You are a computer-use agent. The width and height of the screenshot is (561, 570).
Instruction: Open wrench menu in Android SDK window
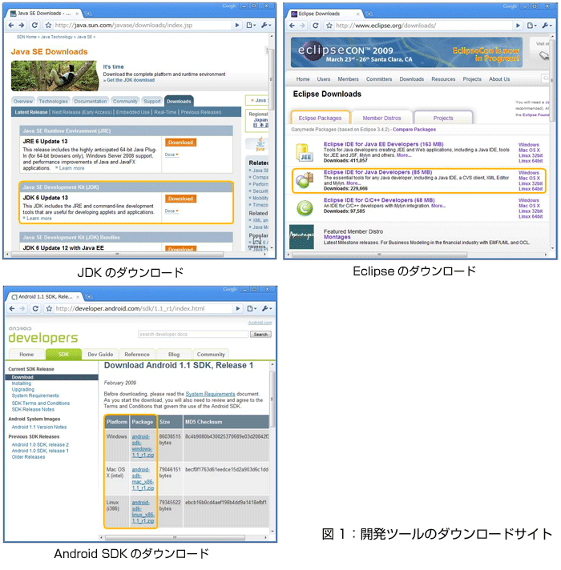point(266,308)
